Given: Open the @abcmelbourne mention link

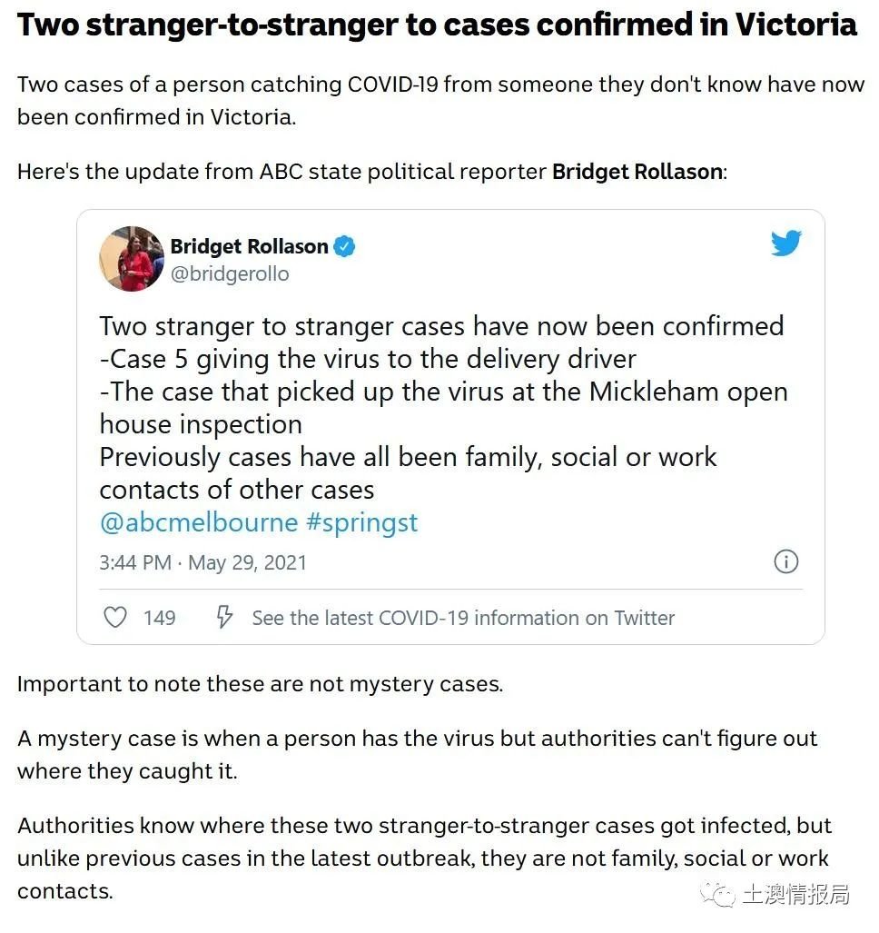Looking at the screenshot, I should click(x=199, y=522).
